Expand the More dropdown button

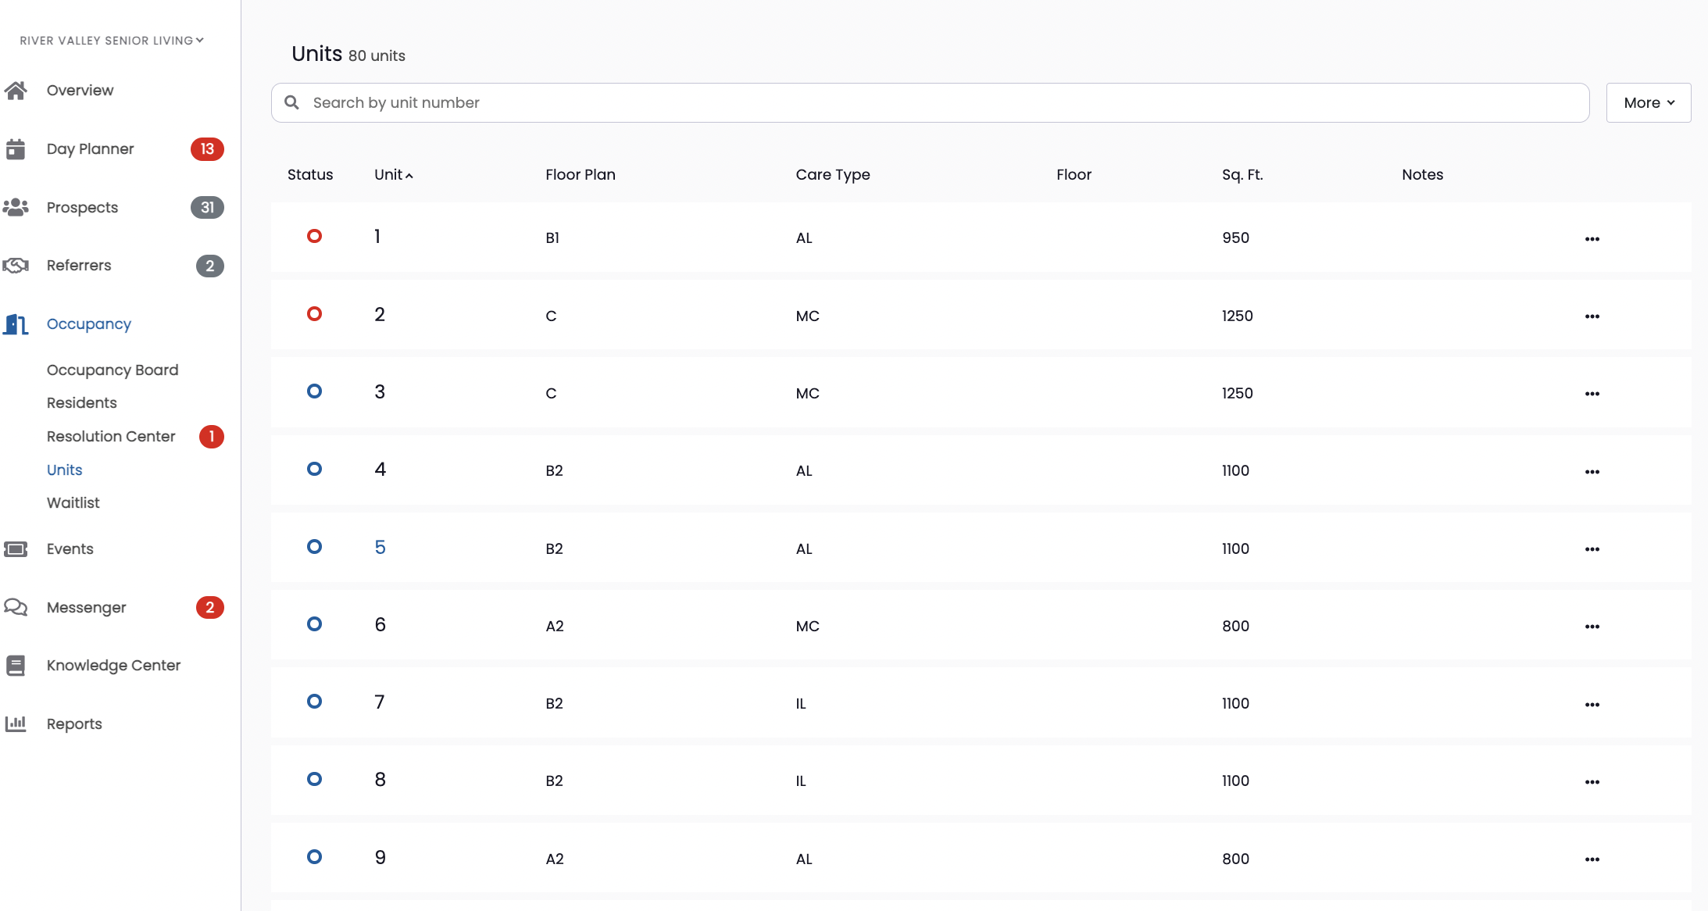[1649, 103]
